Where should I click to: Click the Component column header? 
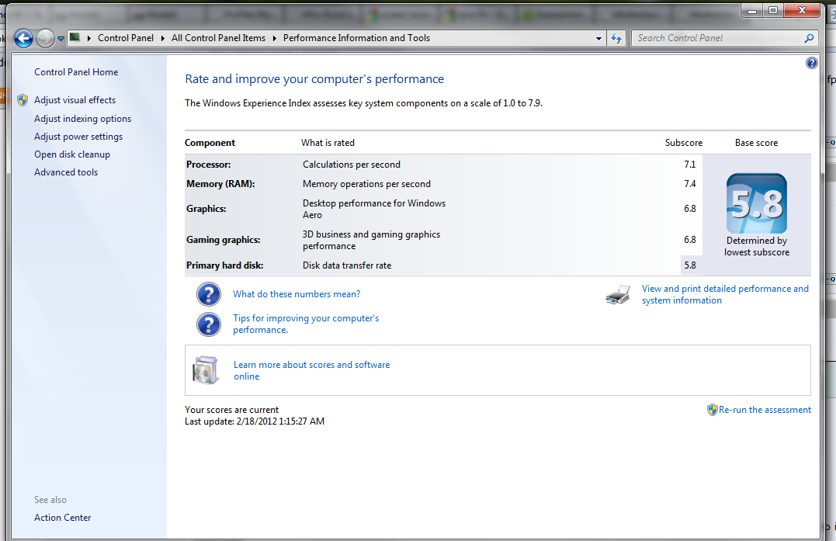(210, 143)
